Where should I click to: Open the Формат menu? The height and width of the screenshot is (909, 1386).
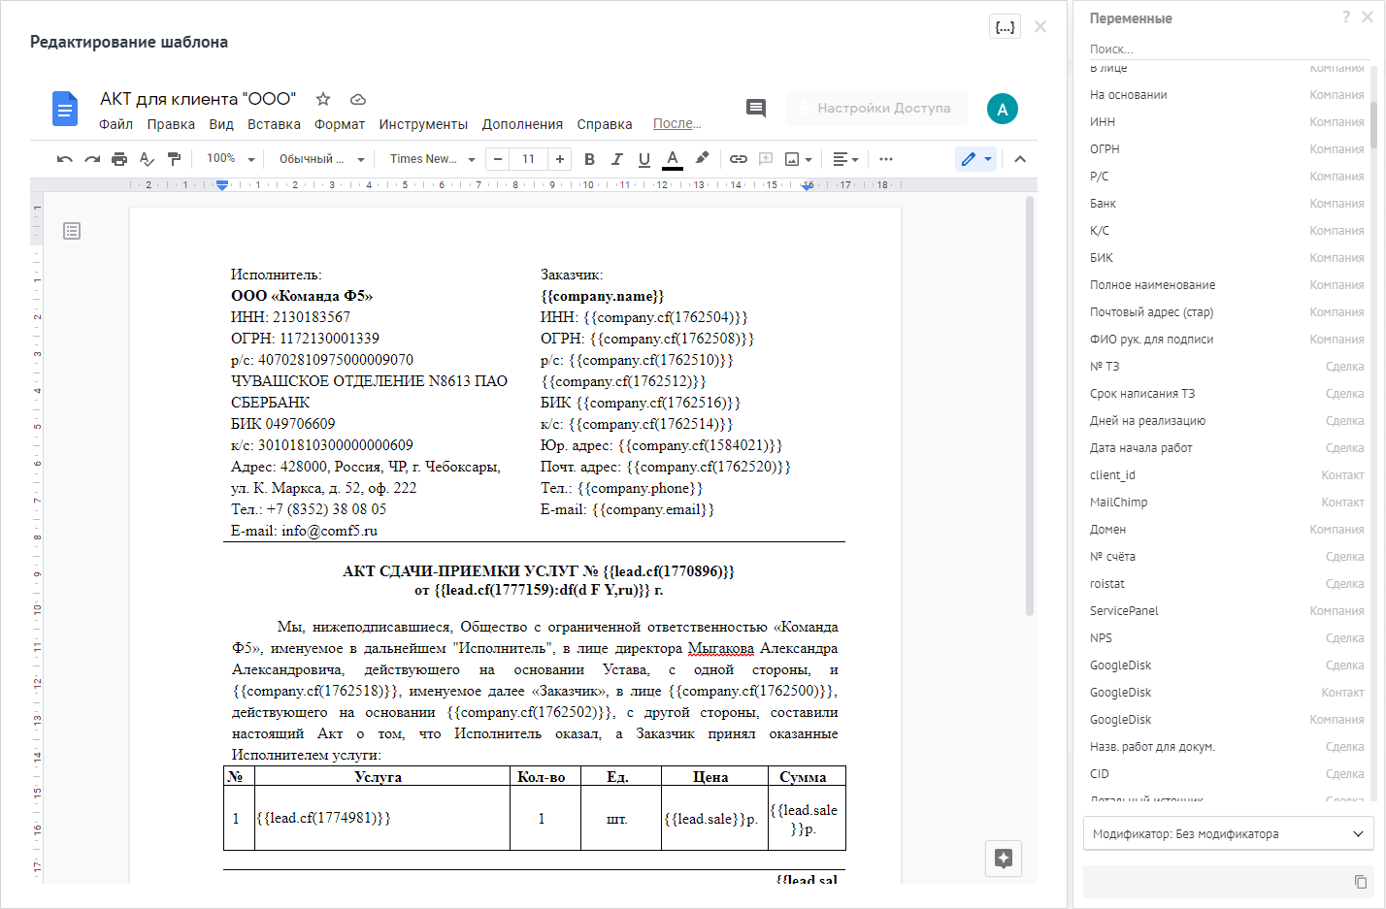pos(340,124)
